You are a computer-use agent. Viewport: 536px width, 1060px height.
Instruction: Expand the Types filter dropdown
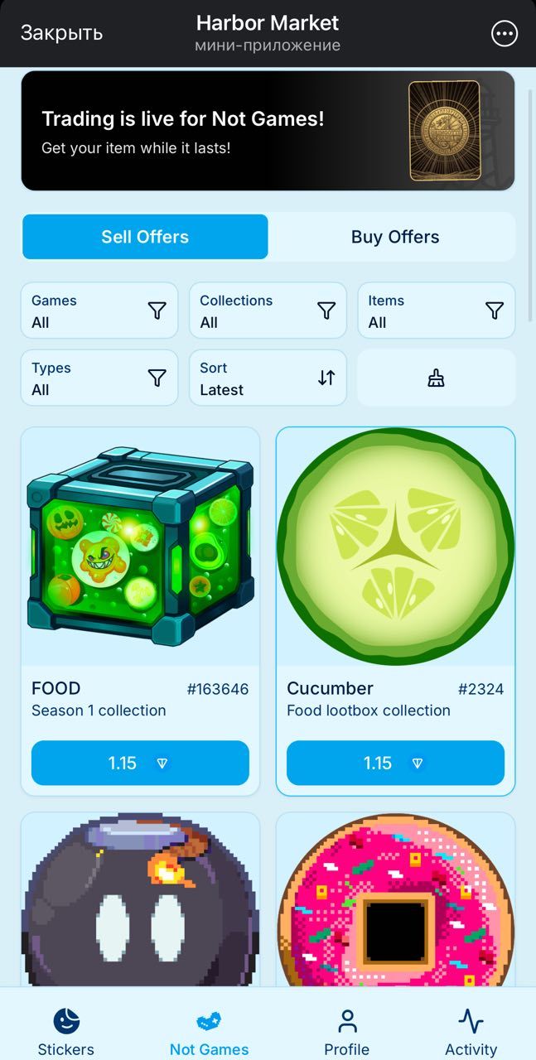[99, 378]
